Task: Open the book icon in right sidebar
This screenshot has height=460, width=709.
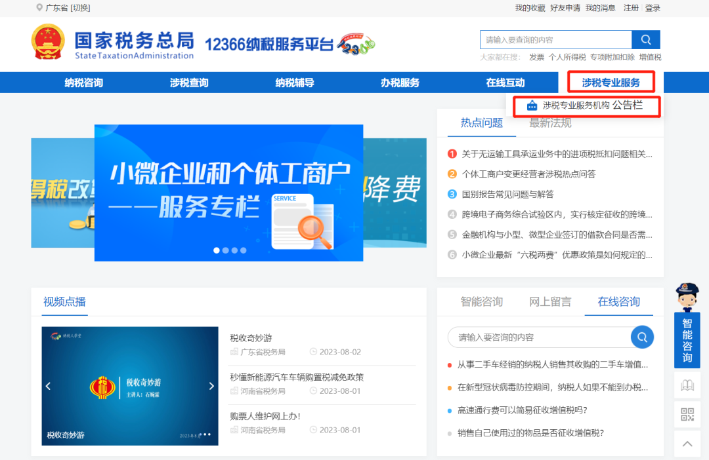Action: (687, 385)
